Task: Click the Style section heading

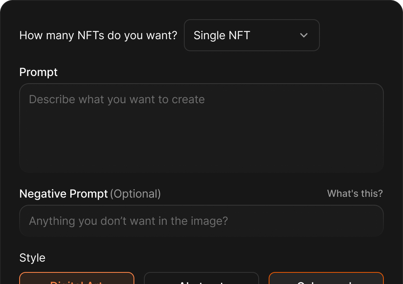Action: click(32, 258)
